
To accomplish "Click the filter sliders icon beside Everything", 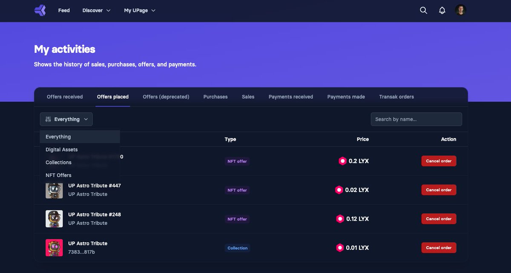I will coord(48,119).
